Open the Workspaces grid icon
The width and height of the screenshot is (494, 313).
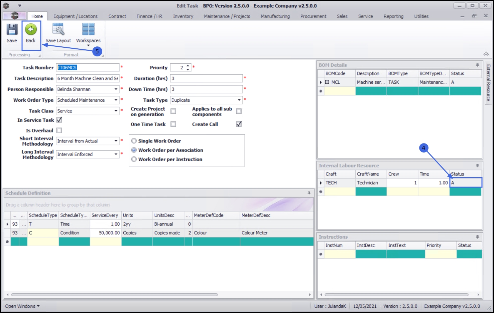88,29
